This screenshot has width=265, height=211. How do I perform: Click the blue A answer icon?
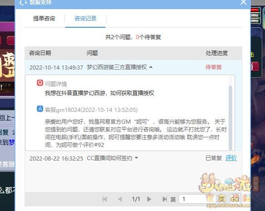click(x=40, y=109)
